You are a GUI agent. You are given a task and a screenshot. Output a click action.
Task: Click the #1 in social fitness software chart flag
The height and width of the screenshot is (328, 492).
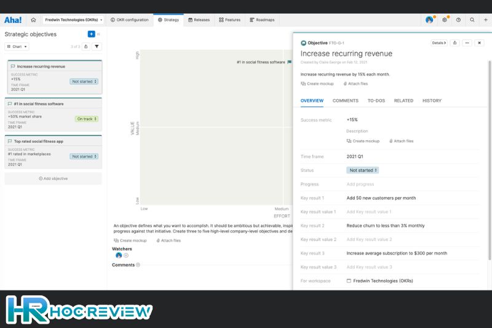pos(289,62)
